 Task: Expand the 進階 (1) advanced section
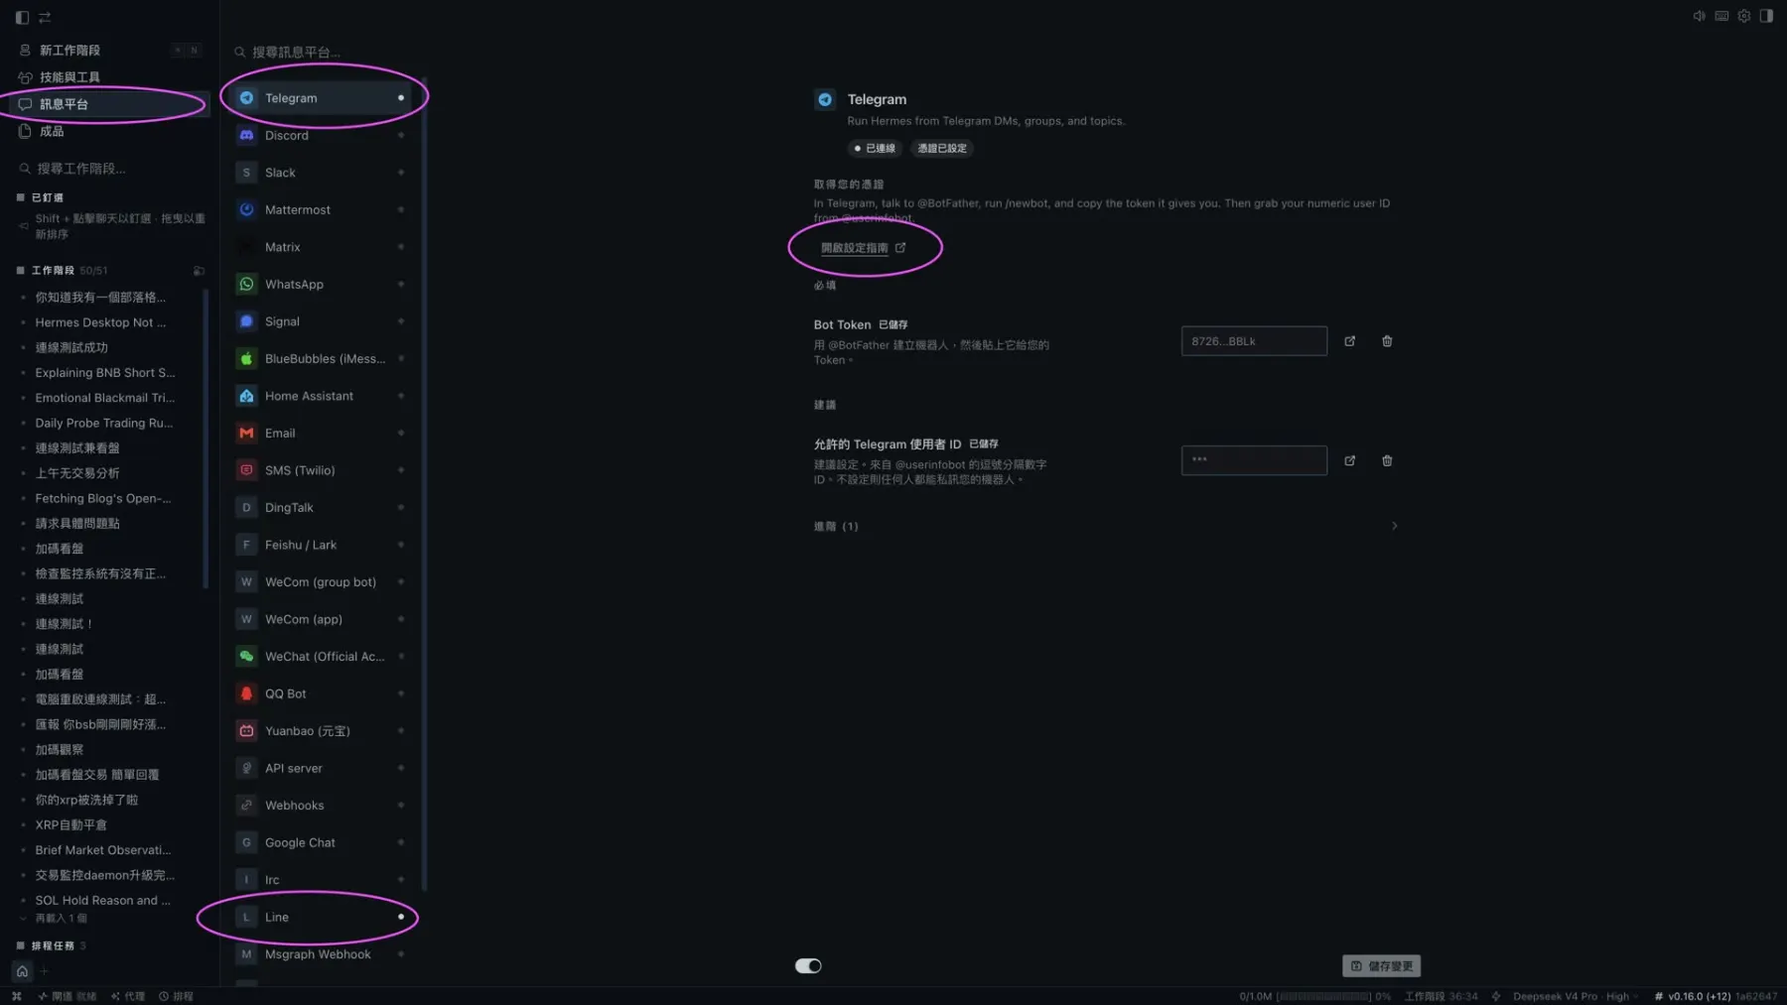[x=1105, y=526]
